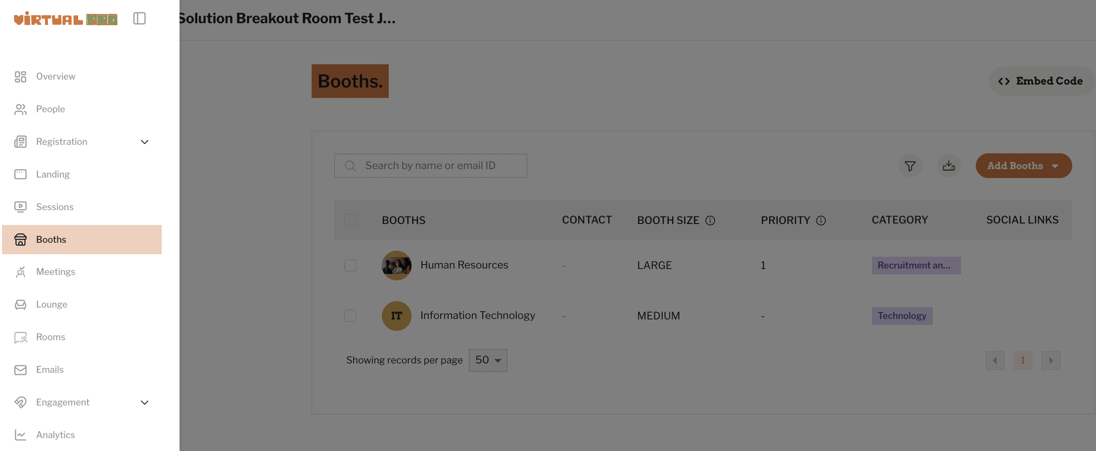Viewport: 1096px width, 451px height.
Task: Open the Add Booths dropdown
Action: [1024, 166]
